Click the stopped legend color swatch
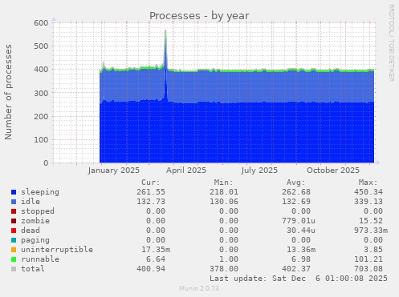The width and height of the screenshot is (399, 297). 14,211
